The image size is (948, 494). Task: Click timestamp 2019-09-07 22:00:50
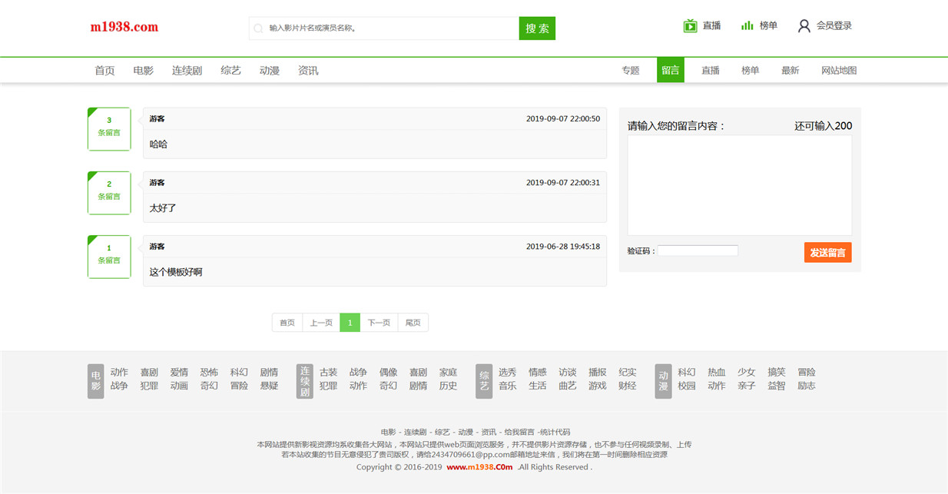click(563, 119)
